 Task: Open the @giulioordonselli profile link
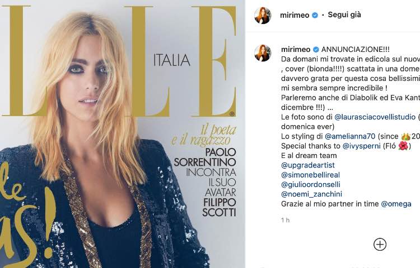pyautogui.click(x=311, y=184)
